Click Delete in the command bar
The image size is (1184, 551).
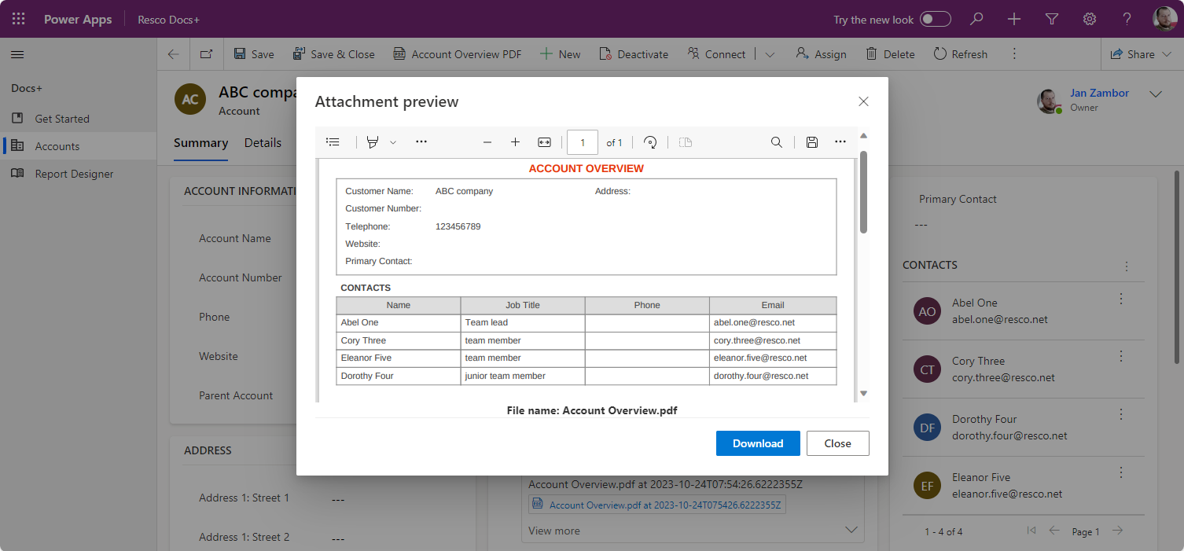pos(890,54)
